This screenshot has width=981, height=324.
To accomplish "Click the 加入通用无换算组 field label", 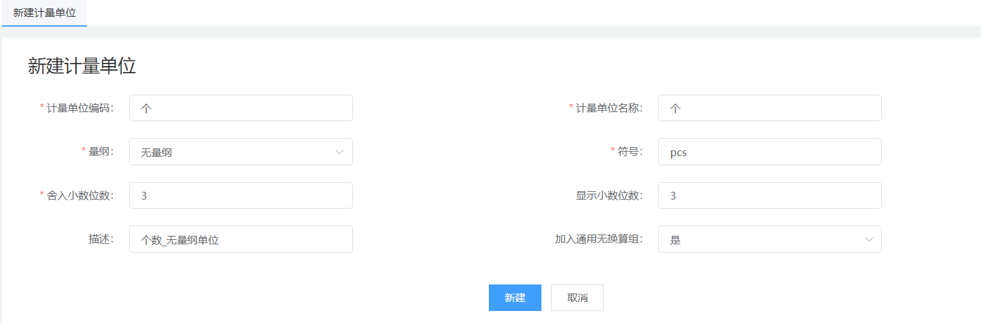I will tap(598, 239).
